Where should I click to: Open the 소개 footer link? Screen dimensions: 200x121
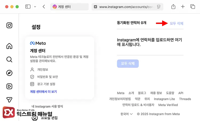(131, 93)
